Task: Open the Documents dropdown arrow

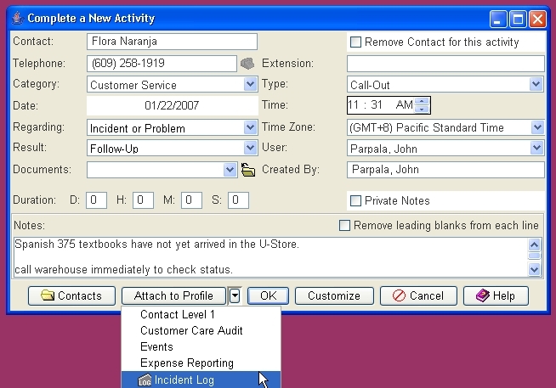Action: 230,170
